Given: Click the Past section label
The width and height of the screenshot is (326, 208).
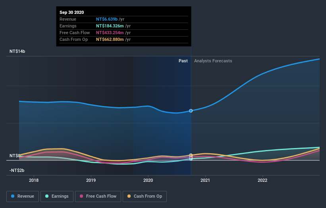Looking at the screenshot, I should coord(183,61).
